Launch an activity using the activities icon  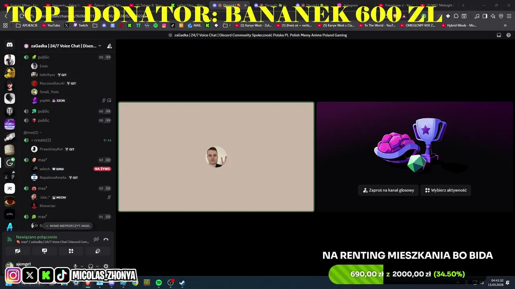pyautogui.click(x=71, y=251)
